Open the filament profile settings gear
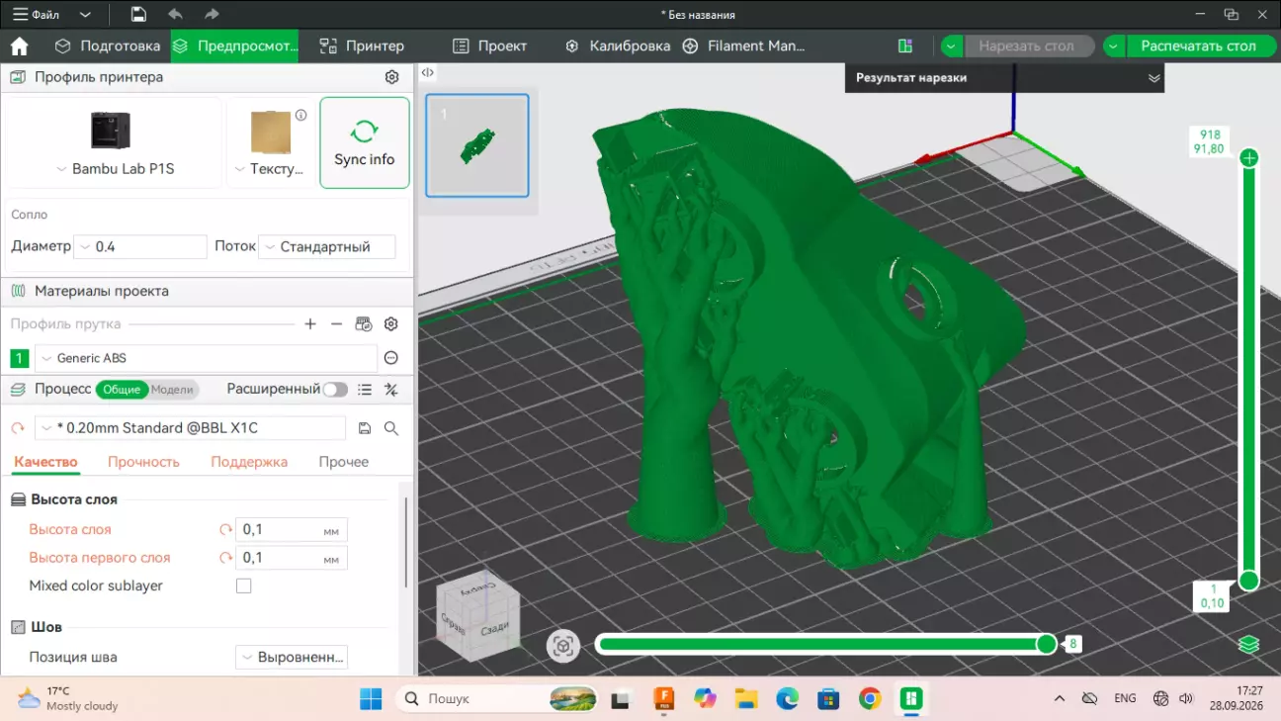 point(390,324)
